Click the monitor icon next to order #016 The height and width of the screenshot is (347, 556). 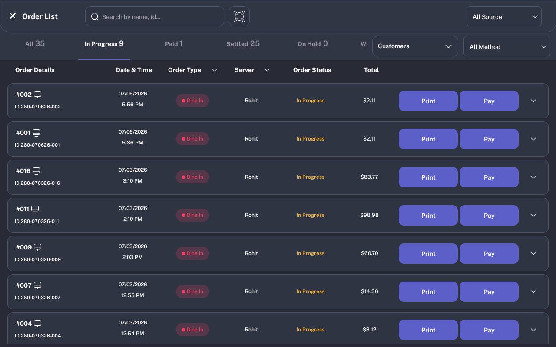pyautogui.click(x=36, y=171)
